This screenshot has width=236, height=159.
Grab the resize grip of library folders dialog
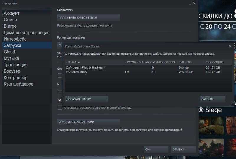(x=232, y=104)
